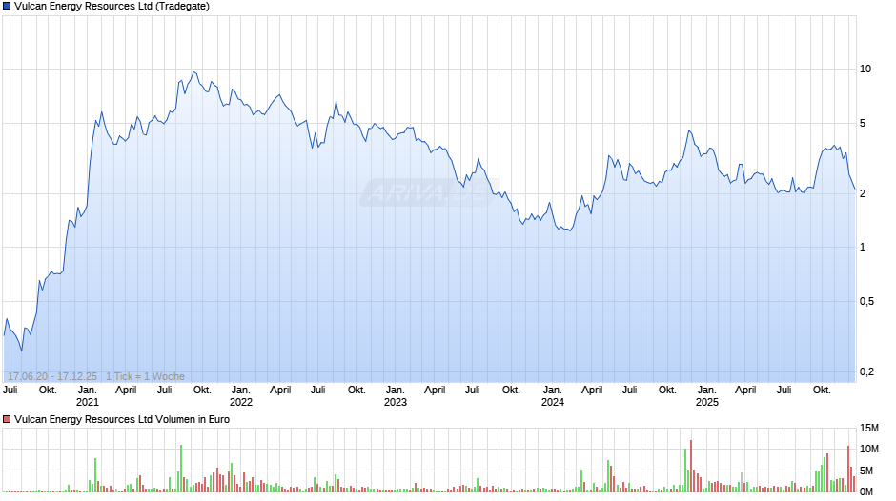Image resolution: width=896 pixels, height=501 pixels.
Task: Click the tall green volume bar in autumn 2021
Action: [181, 469]
